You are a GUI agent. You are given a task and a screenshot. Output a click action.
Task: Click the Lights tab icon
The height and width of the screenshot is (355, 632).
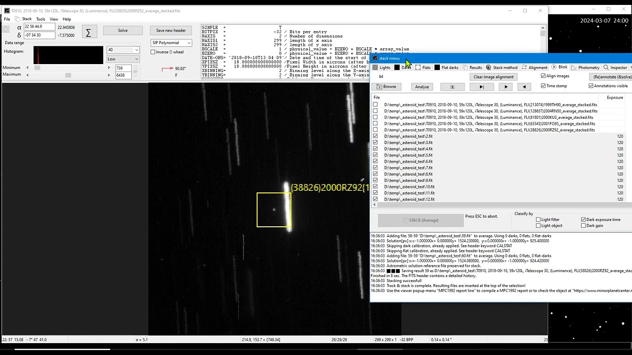pos(375,68)
